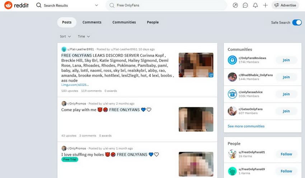Open the thumbnail of the Discord server post

click(196, 65)
